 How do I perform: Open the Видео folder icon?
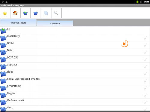coord(3,96)
